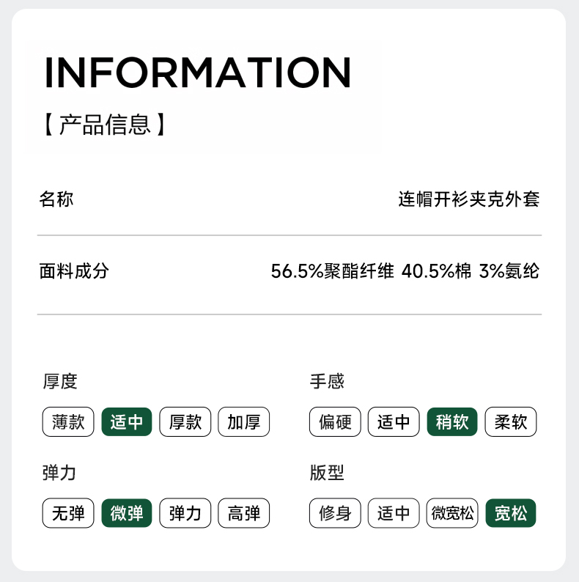
Task: Pick the 柔软 hand-feel option
Action: (511, 422)
